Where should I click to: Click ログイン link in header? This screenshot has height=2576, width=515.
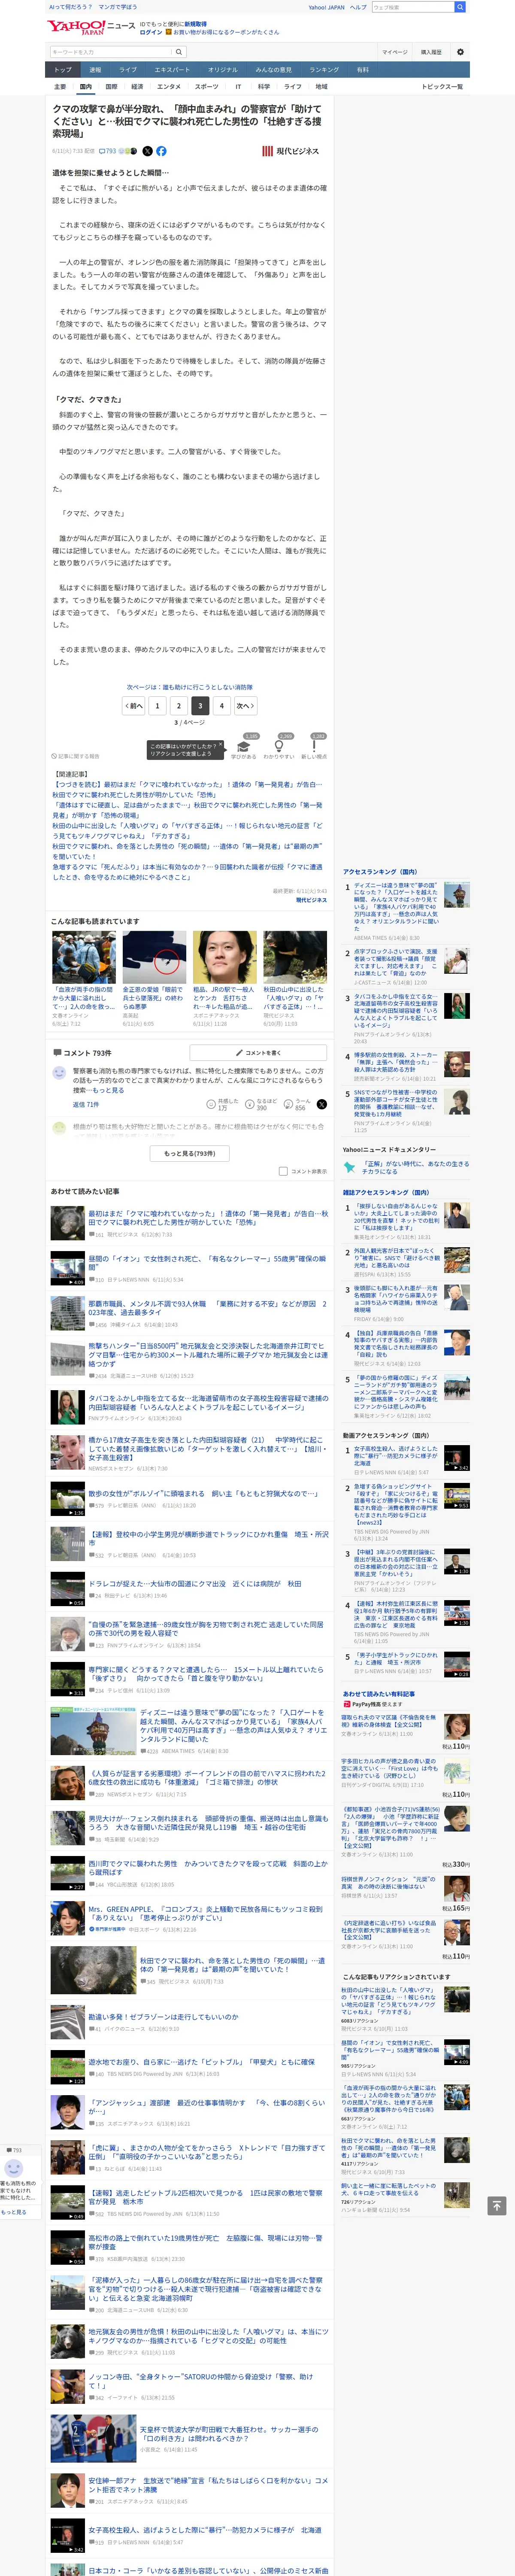click(x=151, y=32)
